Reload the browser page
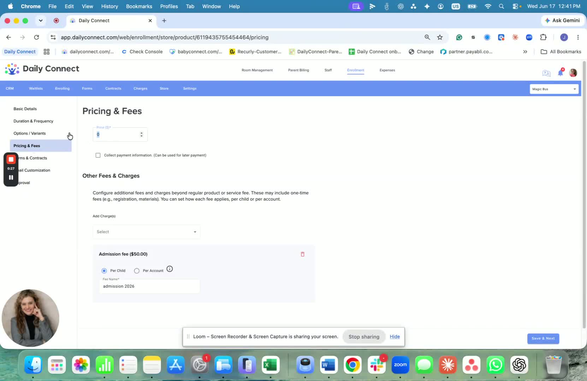The width and height of the screenshot is (587, 381). [36, 37]
